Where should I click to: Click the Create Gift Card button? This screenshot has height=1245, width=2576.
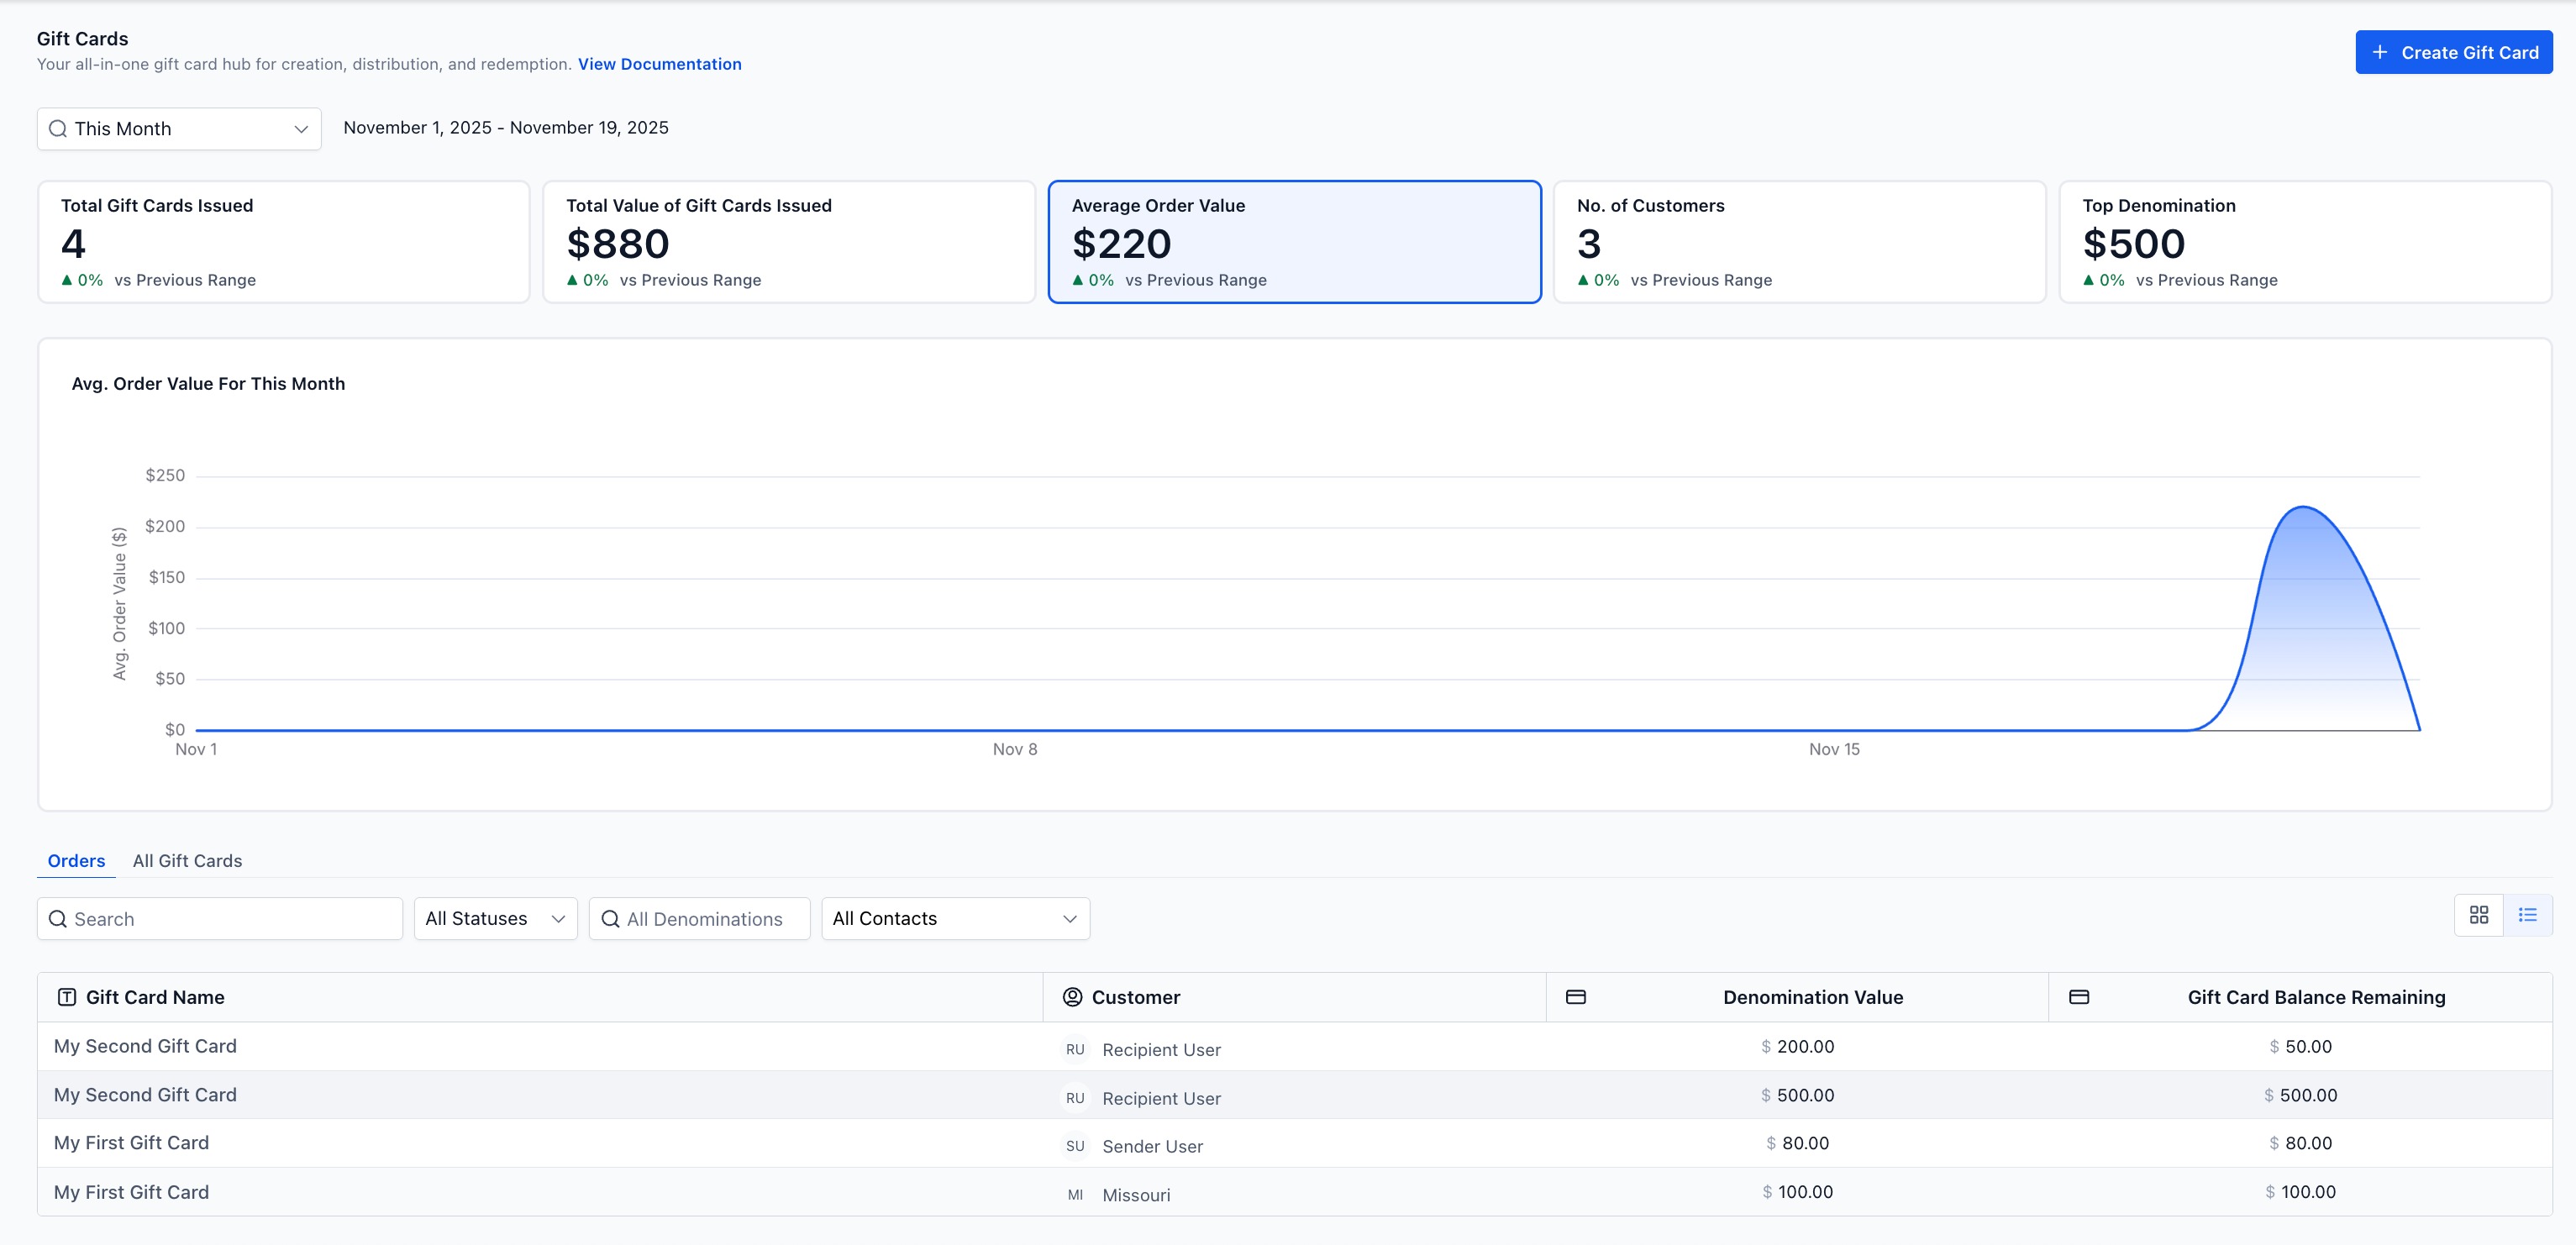coord(2453,52)
